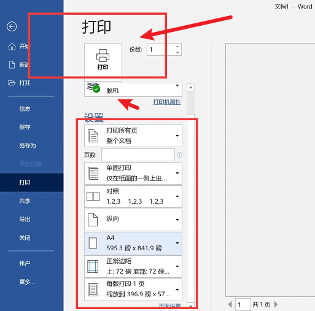Click the Print All Pages document icon
Viewport: 315px width, 311px height.
point(93,136)
